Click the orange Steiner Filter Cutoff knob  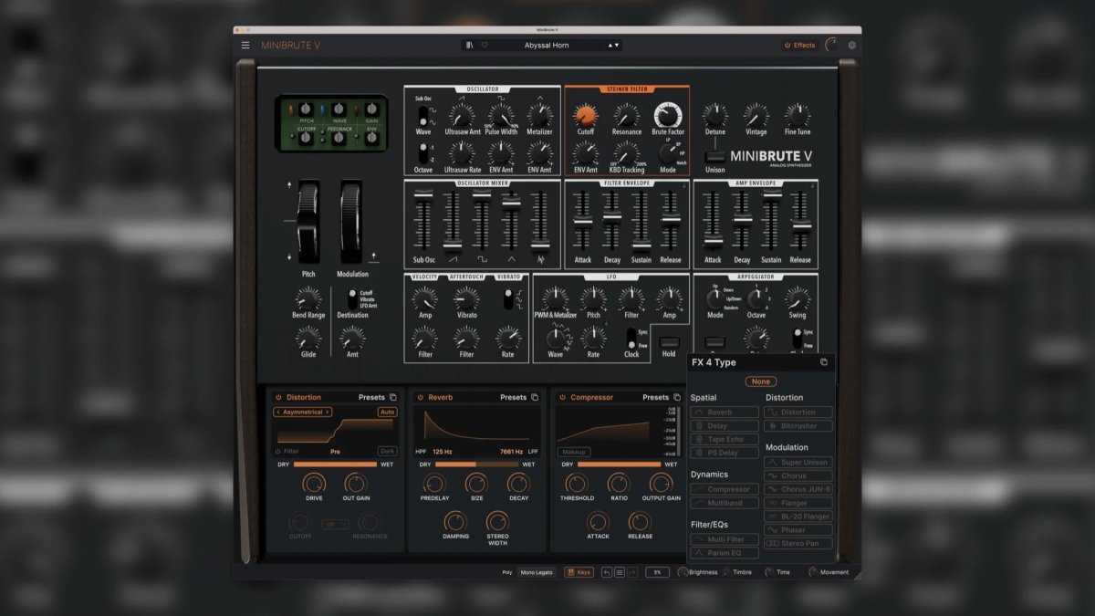(585, 115)
